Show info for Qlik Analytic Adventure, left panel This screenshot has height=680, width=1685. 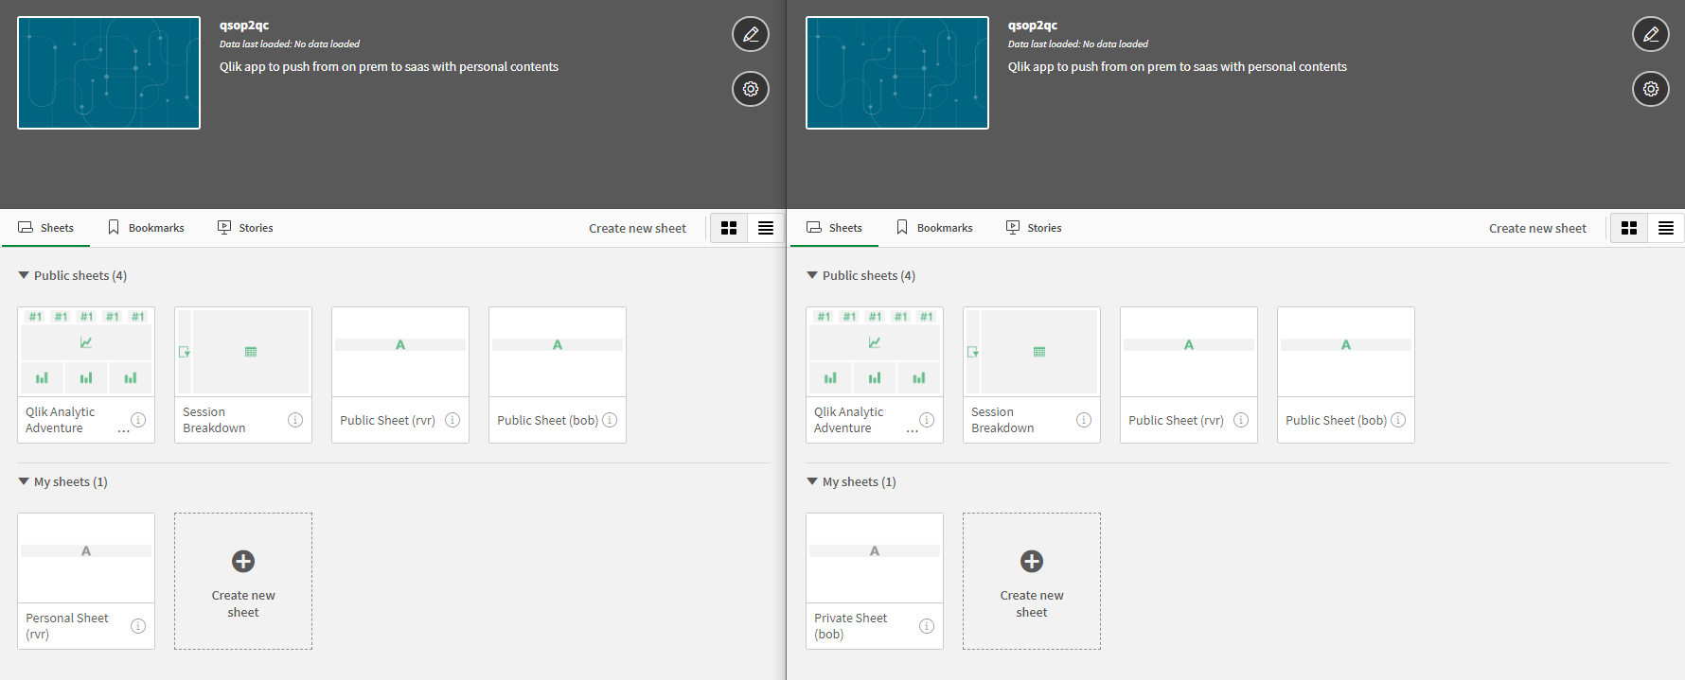pyautogui.click(x=138, y=420)
